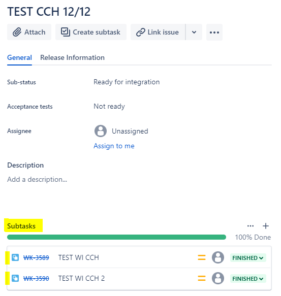Viewport: 281px width, 296px height.
Task: Add a subtask with the plus icon
Action: tap(266, 226)
